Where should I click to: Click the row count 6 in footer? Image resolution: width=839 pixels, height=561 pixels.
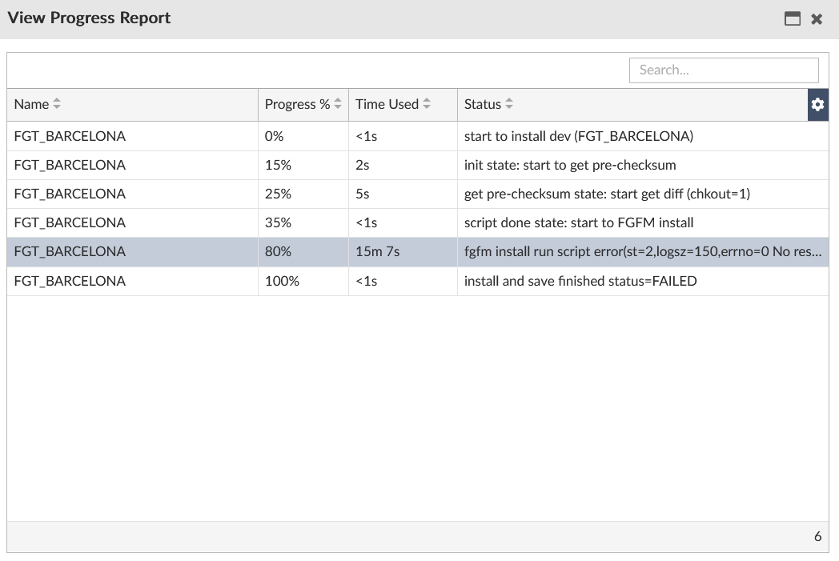point(817,537)
